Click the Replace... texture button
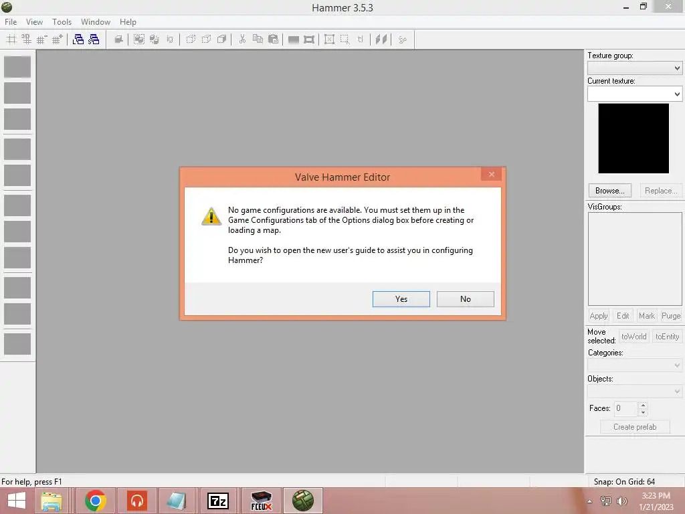Image resolution: width=685 pixels, height=514 pixels. click(x=661, y=191)
